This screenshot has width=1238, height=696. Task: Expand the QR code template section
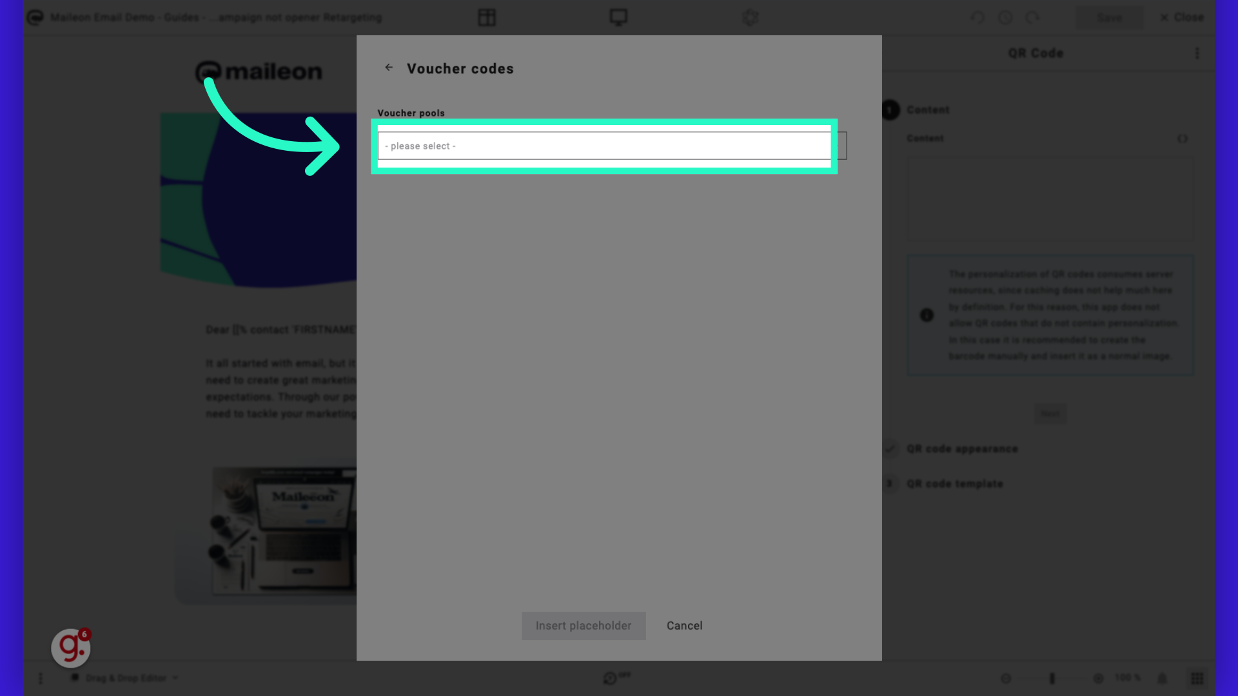click(955, 483)
